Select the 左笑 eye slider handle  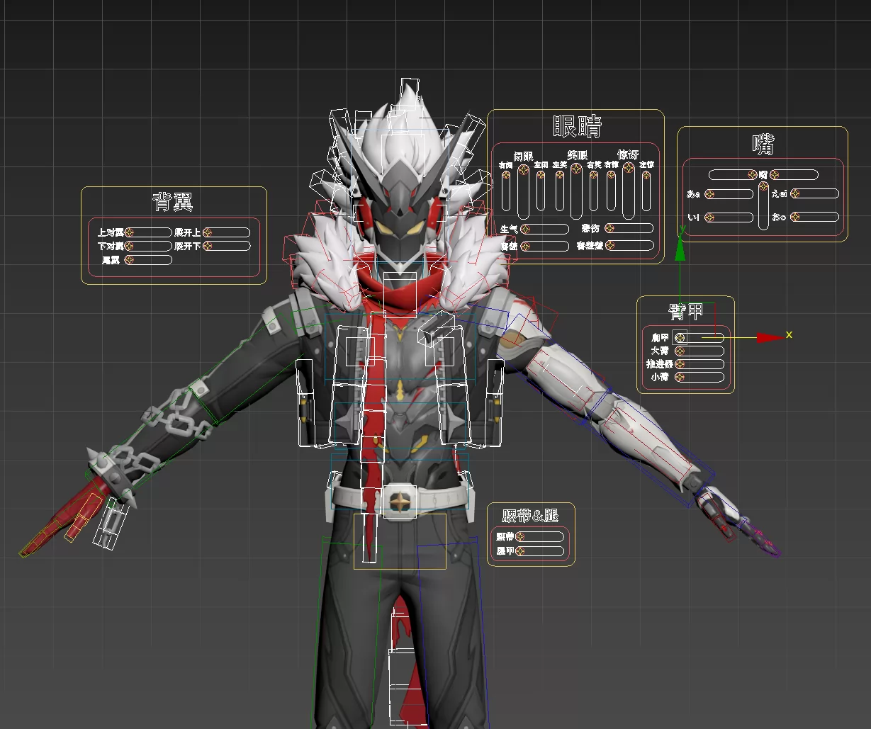click(x=560, y=175)
